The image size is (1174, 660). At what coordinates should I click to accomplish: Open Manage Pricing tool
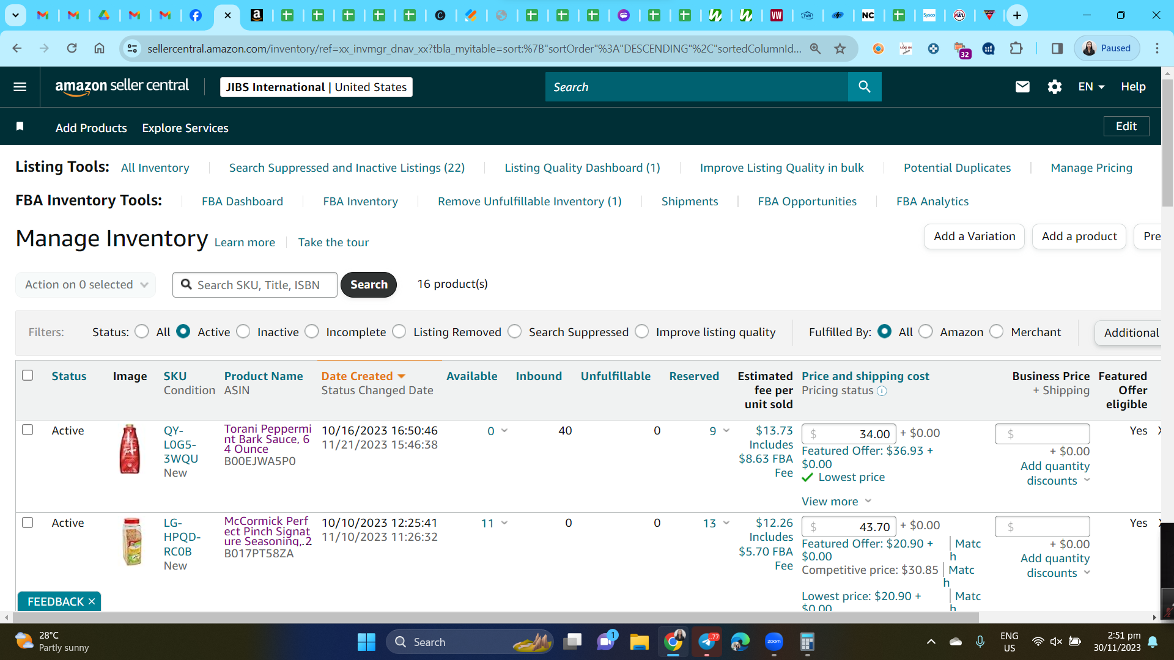[x=1091, y=167]
